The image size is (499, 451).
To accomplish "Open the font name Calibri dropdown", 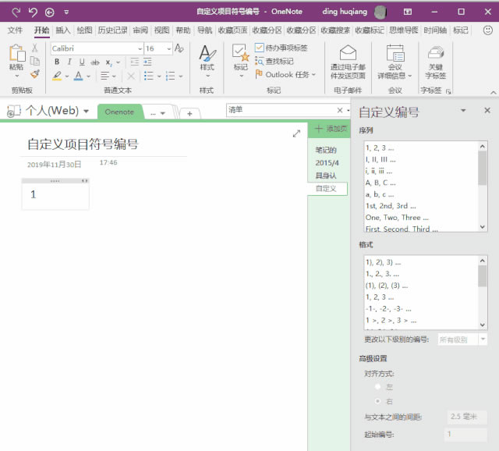I will pyautogui.click(x=140, y=48).
